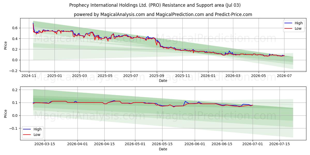Click the '2025-09' tick label

pos(157,76)
